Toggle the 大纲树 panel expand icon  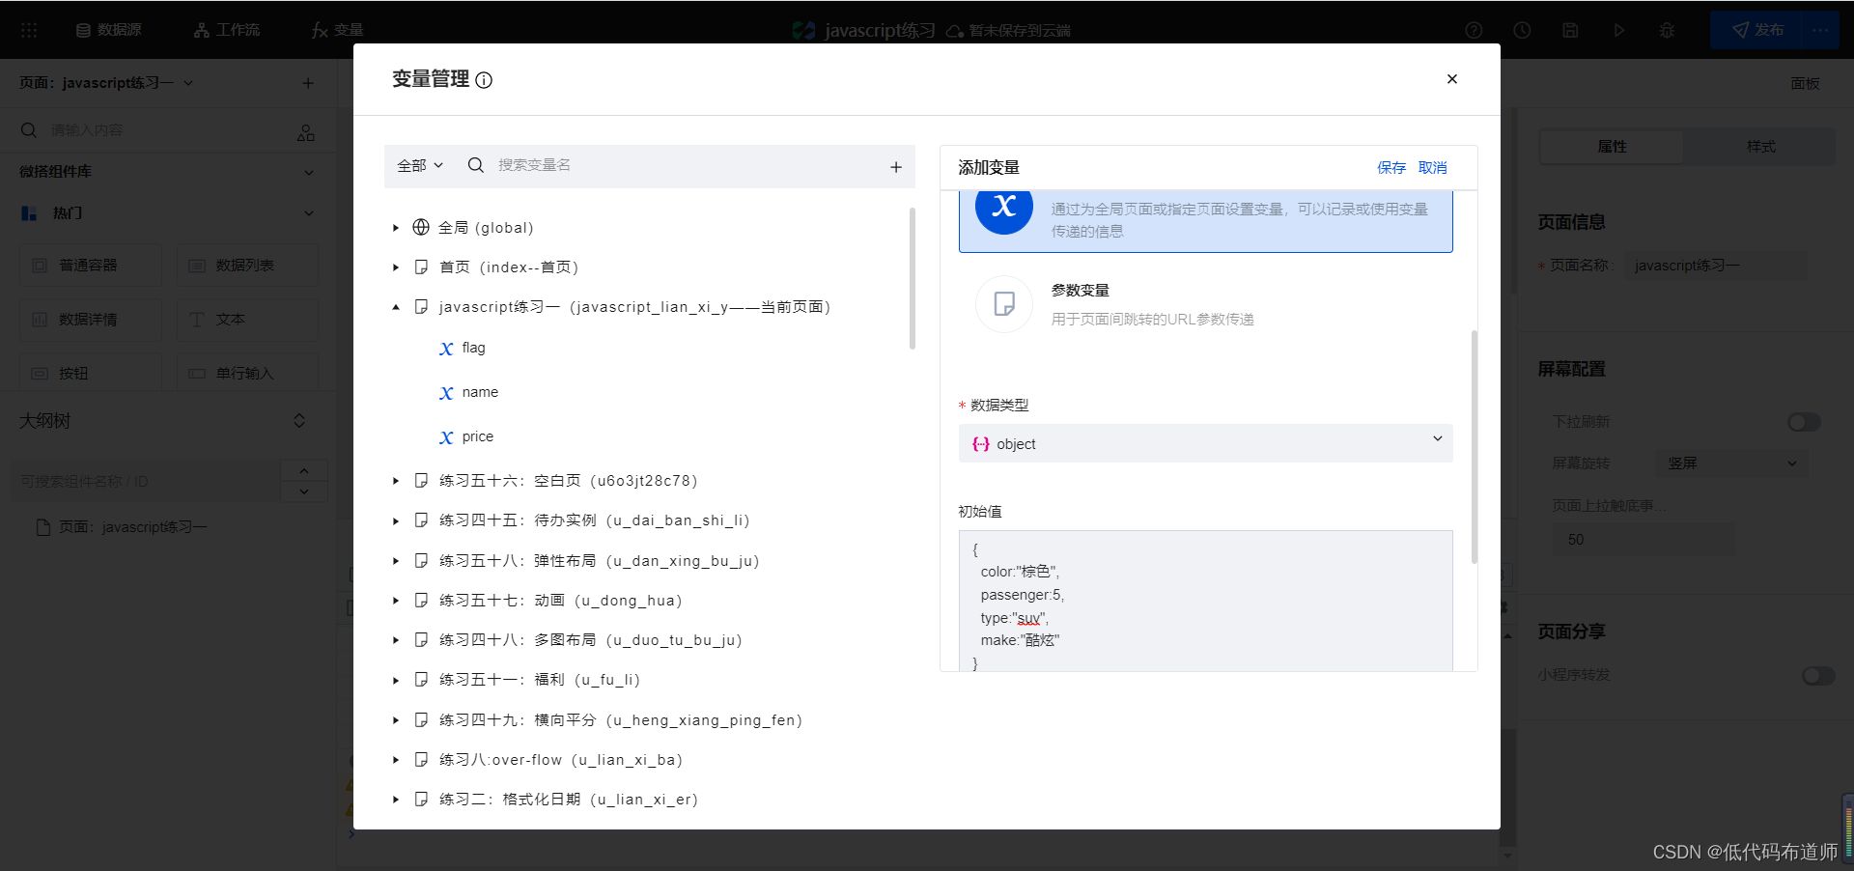pos(299,421)
